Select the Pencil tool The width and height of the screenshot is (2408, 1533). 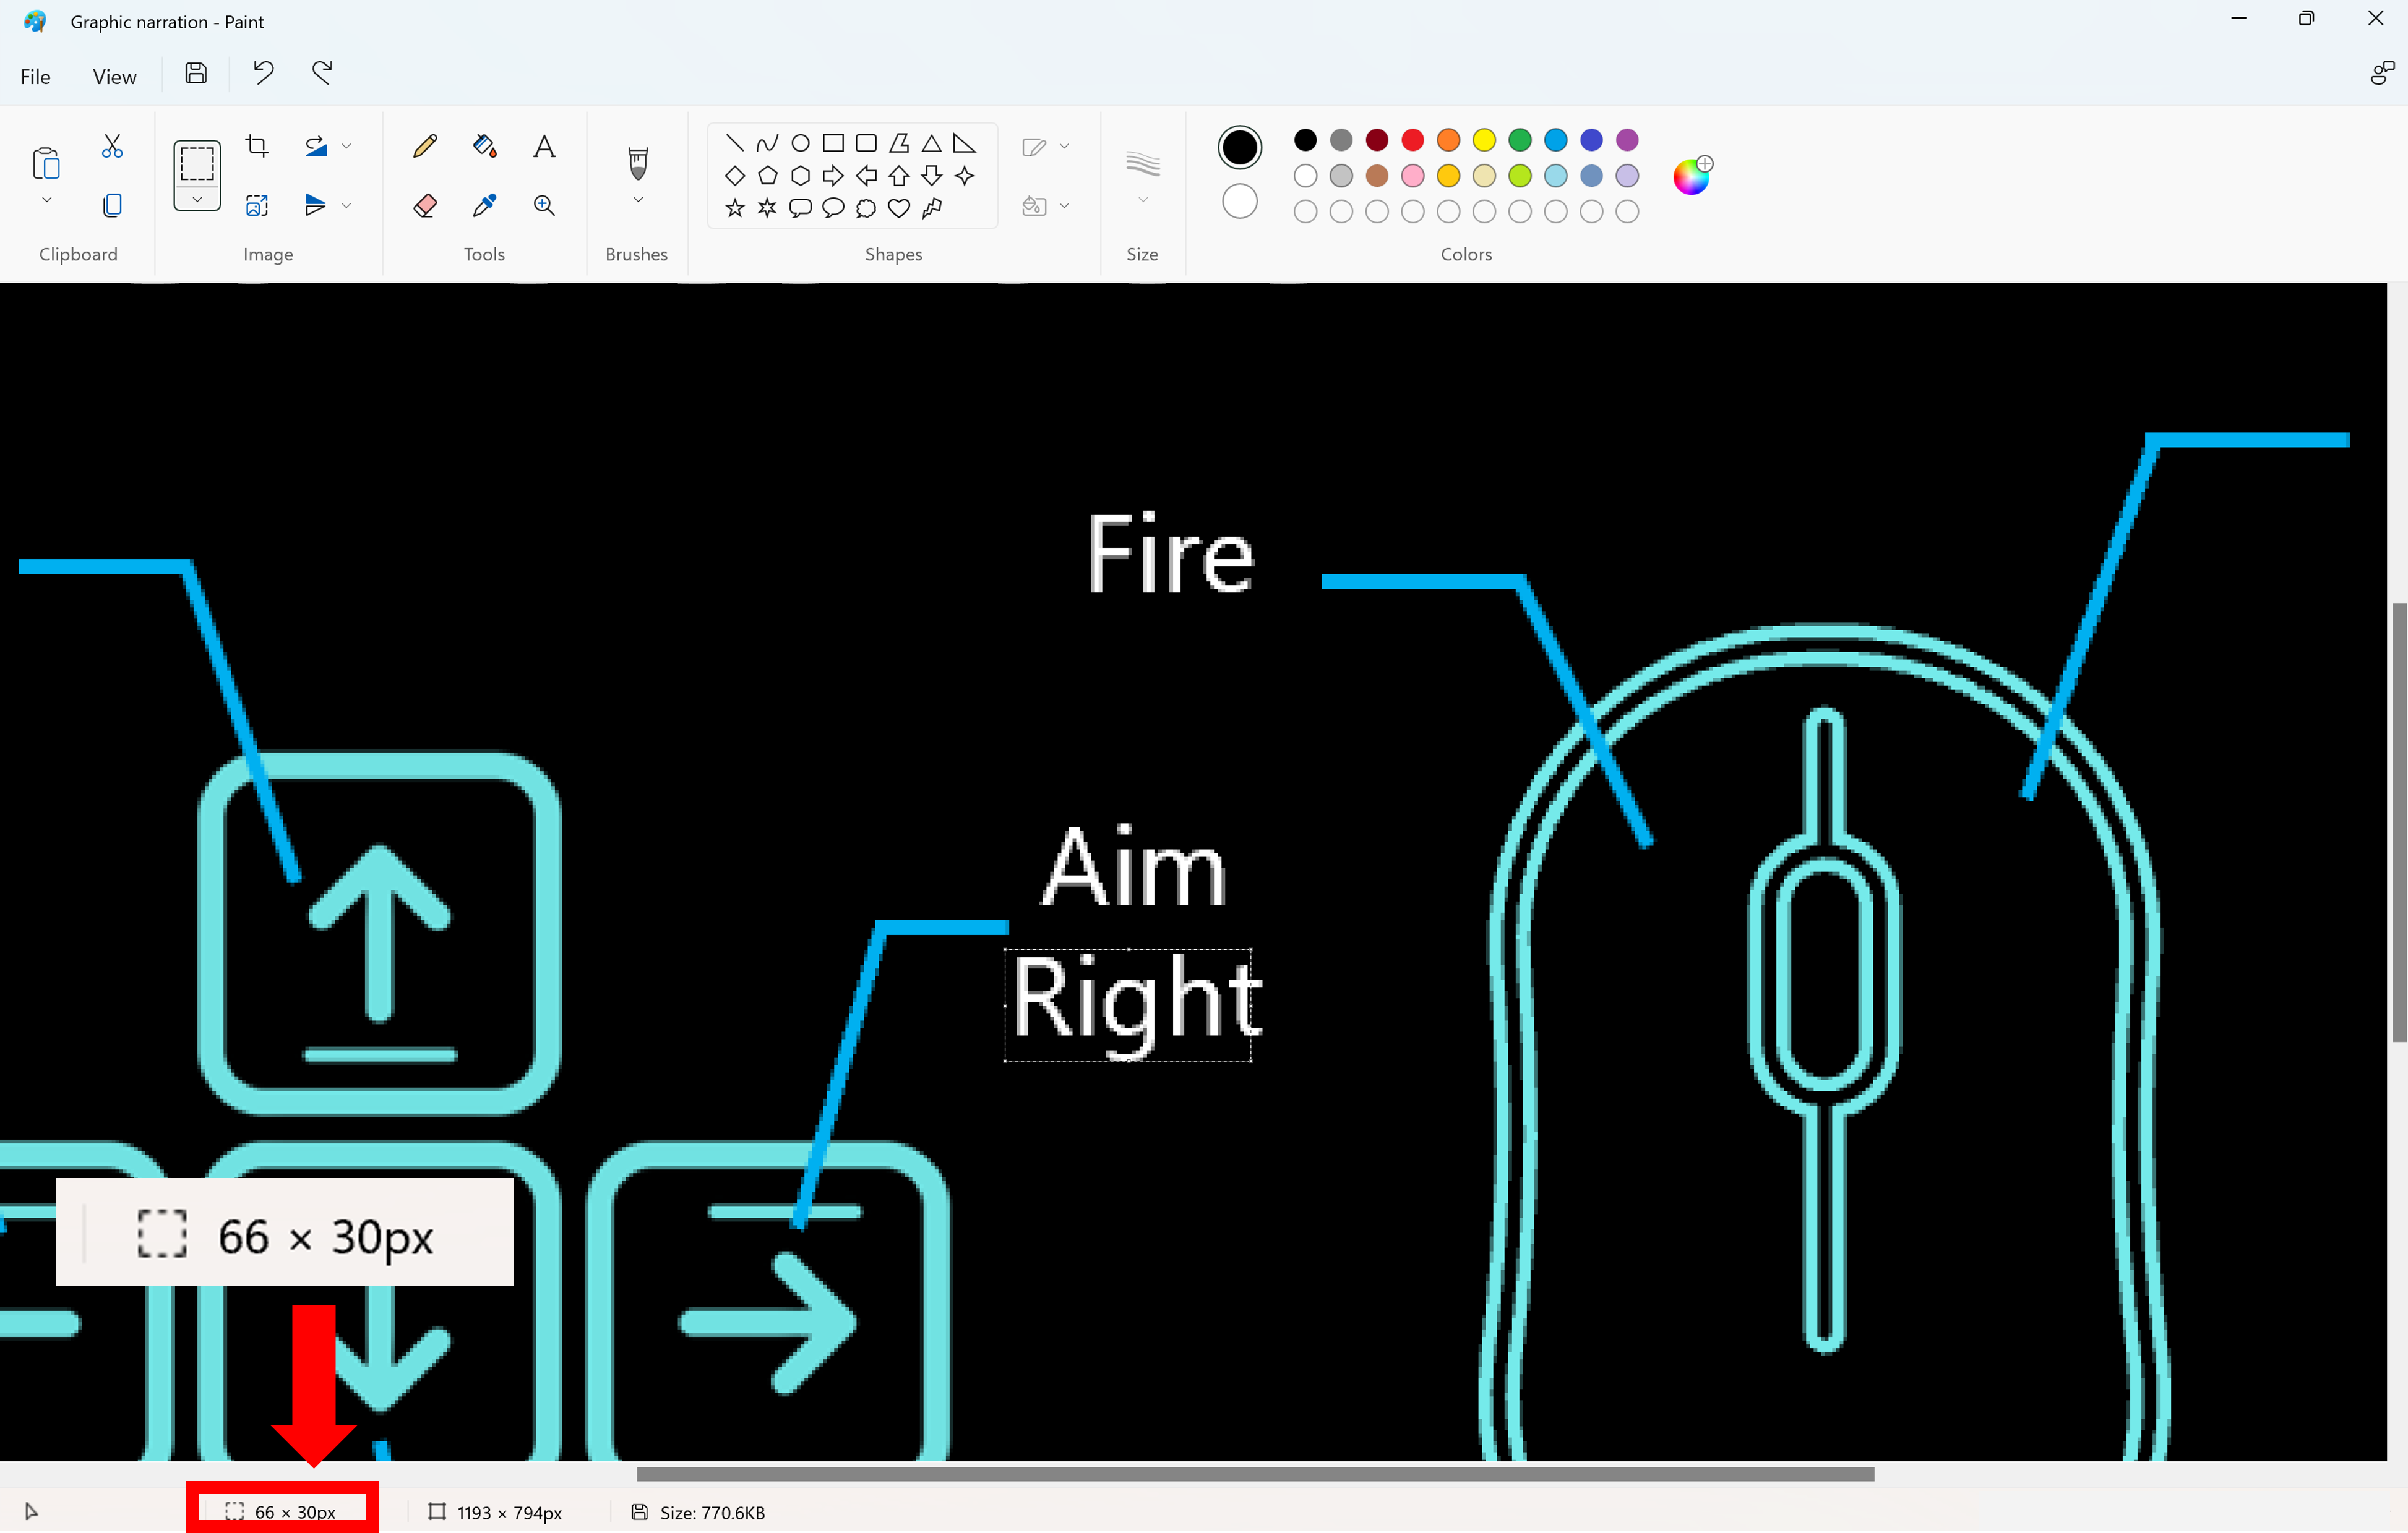[425, 146]
